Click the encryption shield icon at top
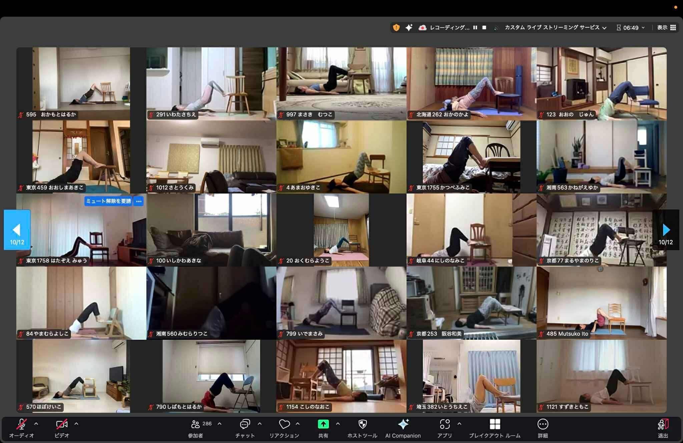Viewport: 683px width, 443px height. (396, 28)
